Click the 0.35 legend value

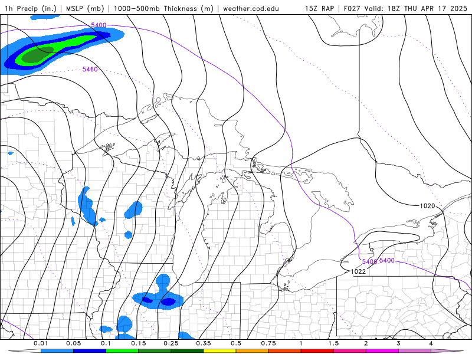click(x=204, y=343)
